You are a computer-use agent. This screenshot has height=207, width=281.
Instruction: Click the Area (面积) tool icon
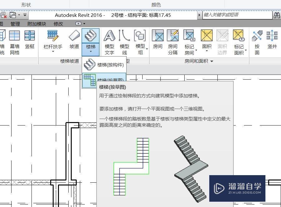[207, 35]
